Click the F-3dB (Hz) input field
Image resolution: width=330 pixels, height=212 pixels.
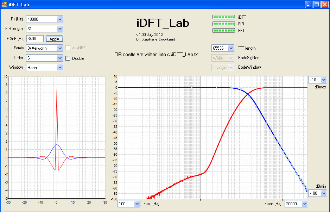tap(35, 39)
